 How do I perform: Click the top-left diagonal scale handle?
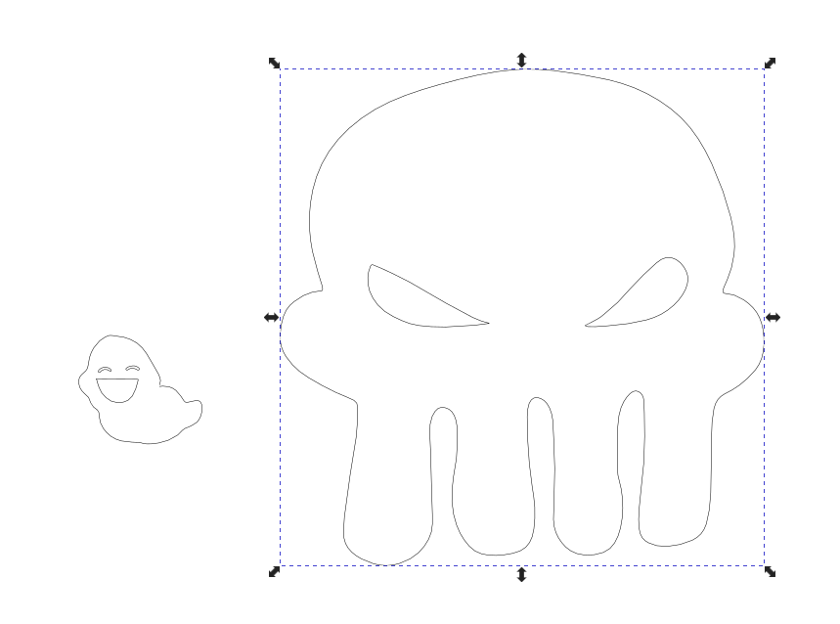[x=274, y=63]
